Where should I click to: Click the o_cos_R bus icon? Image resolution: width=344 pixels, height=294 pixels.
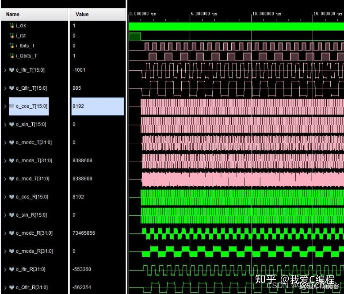coord(11,197)
